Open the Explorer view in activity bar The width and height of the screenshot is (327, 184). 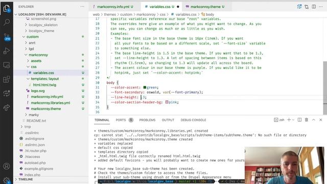(7, 8)
